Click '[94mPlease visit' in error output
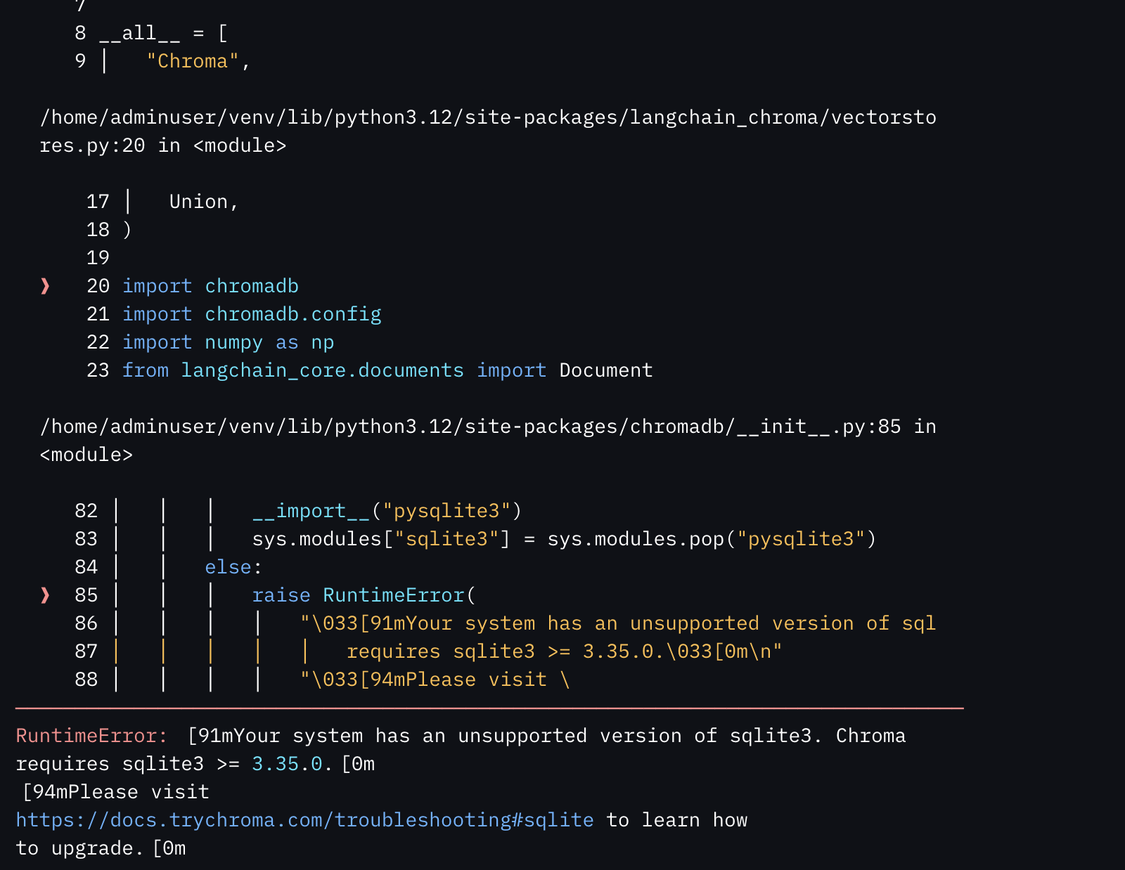This screenshot has height=870, width=1125. 116,792
